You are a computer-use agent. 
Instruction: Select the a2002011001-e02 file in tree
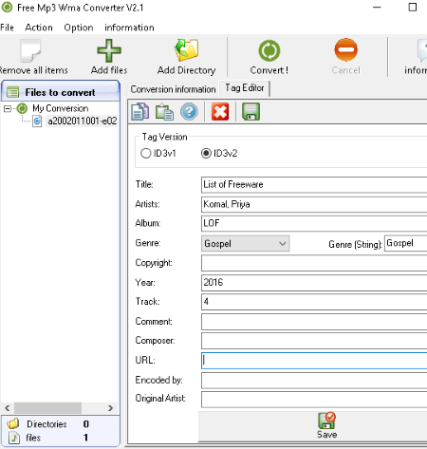coord(83,121)
